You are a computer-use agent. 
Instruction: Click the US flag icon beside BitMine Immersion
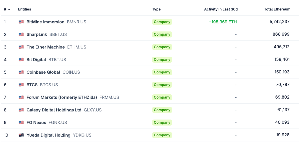pos(21,22)
